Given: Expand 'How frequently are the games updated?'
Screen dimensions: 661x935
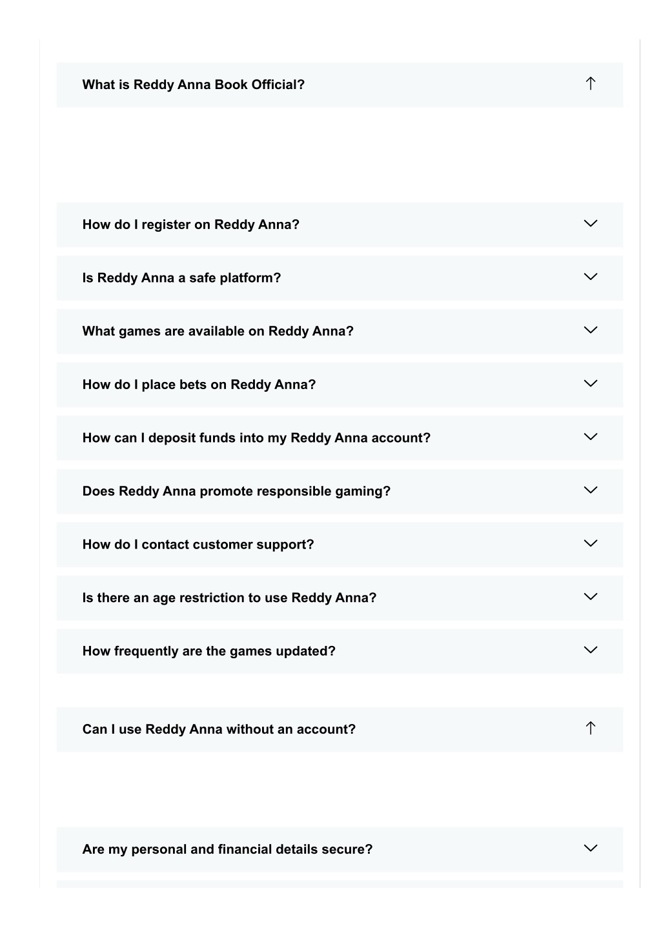Looking at the screenshot, I should point(340,651).
